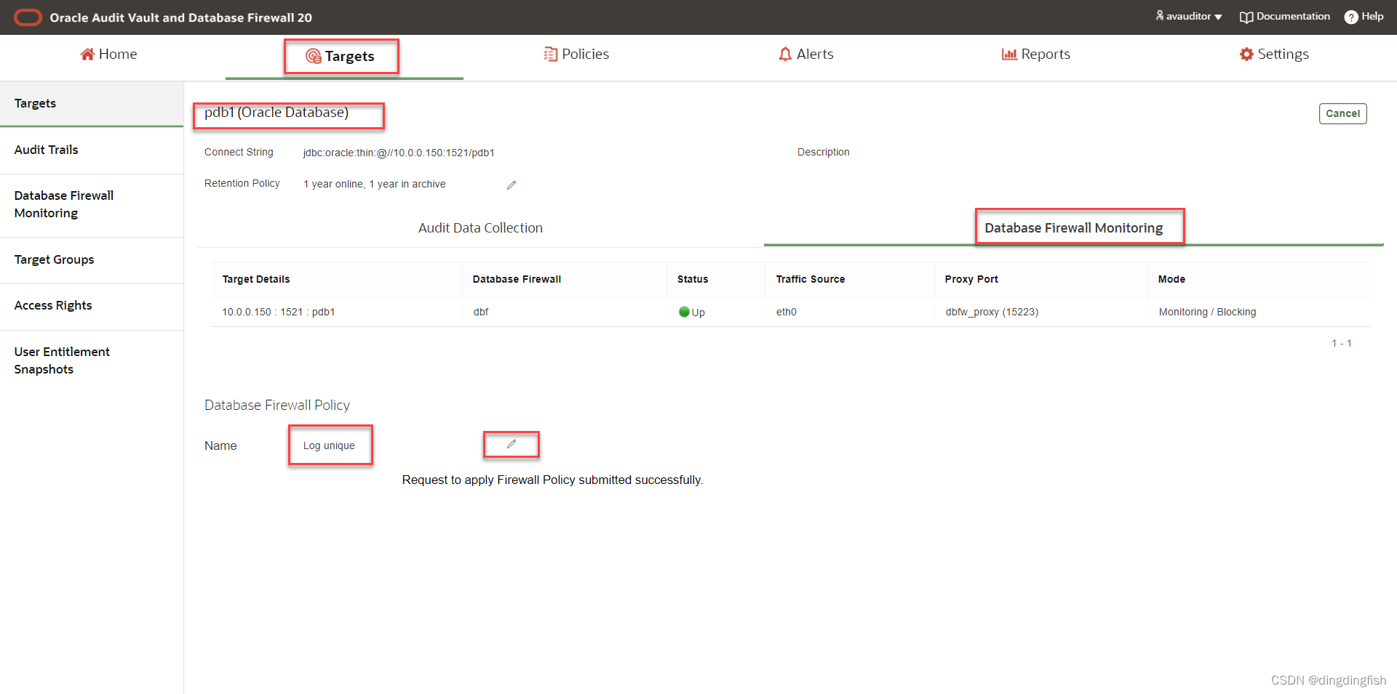
Task: Click the 10.0.0.150 : 1521 : pdb1 cell
Action: click(x=279, y=312)
